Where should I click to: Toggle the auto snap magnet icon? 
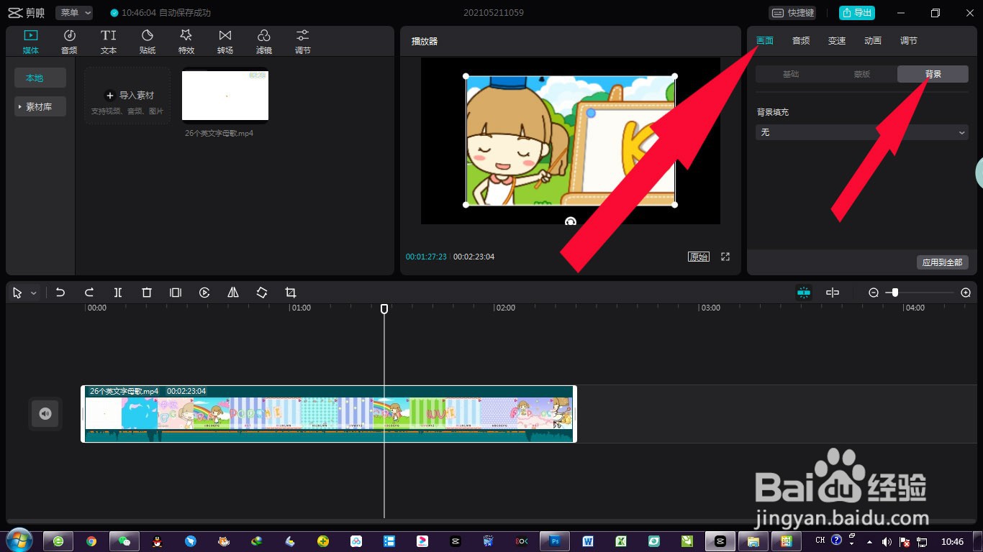coord(804,293)
